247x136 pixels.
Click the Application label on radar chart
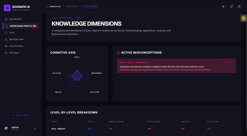click(94, 92)
